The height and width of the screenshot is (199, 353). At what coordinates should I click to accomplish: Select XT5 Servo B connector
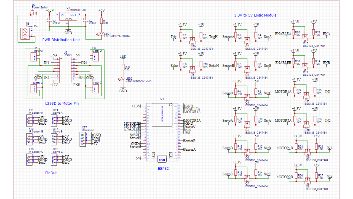click(54, 140)
